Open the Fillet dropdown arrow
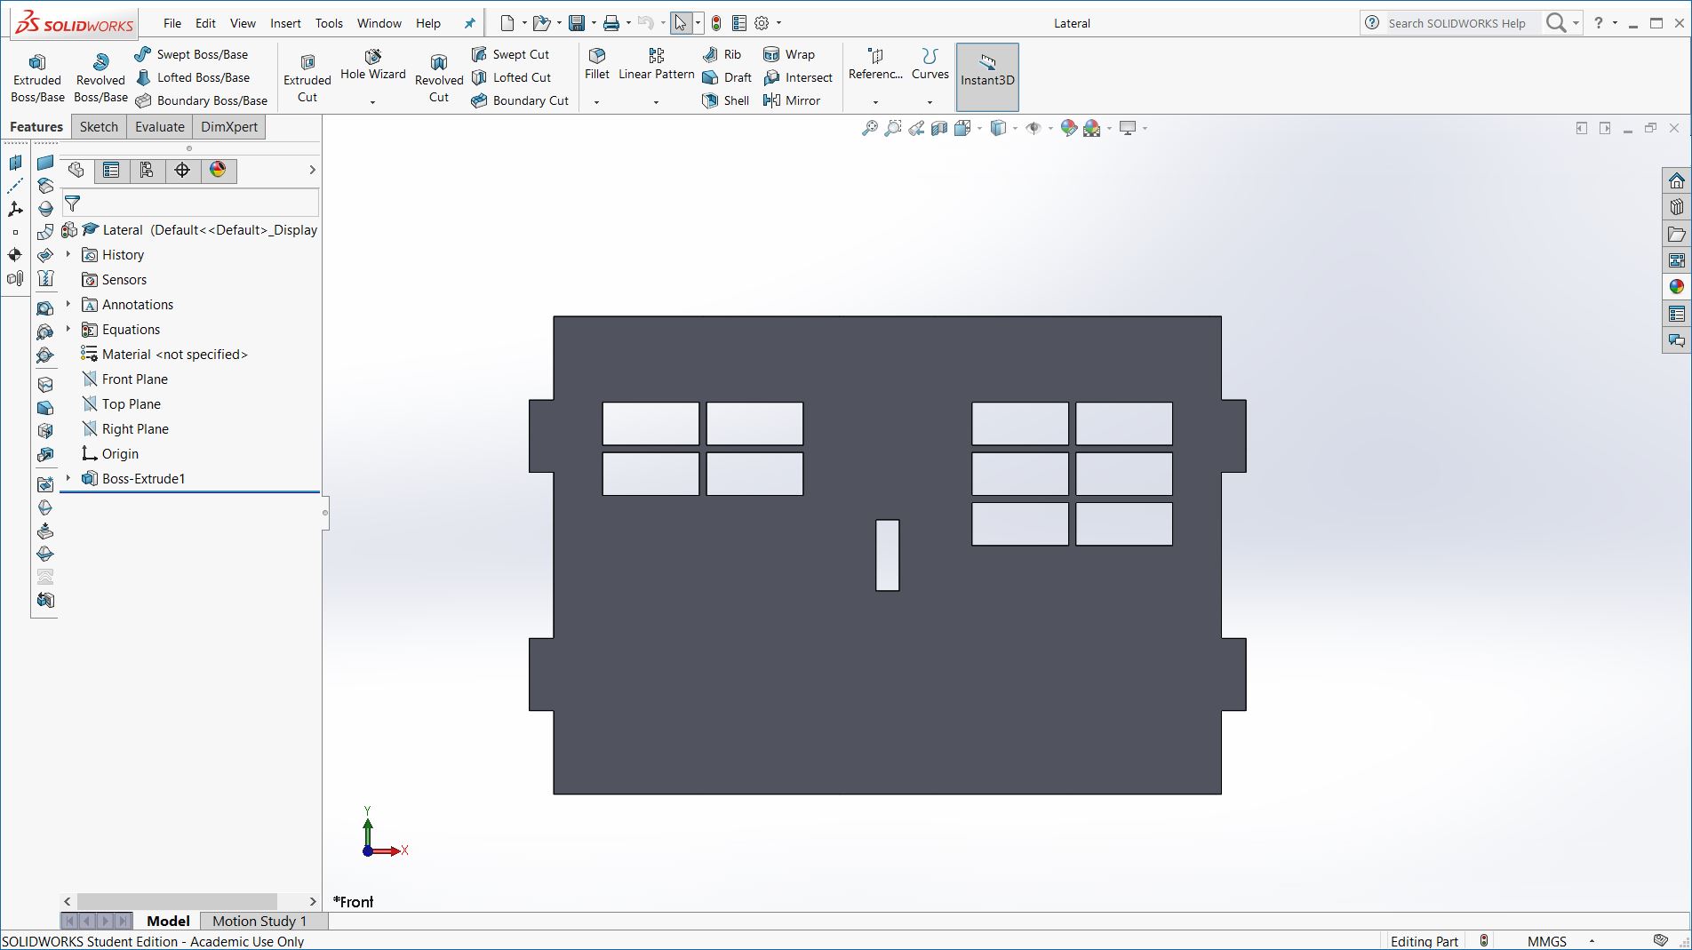Viewport: 1692px width, 950px height. click(596, 102)
